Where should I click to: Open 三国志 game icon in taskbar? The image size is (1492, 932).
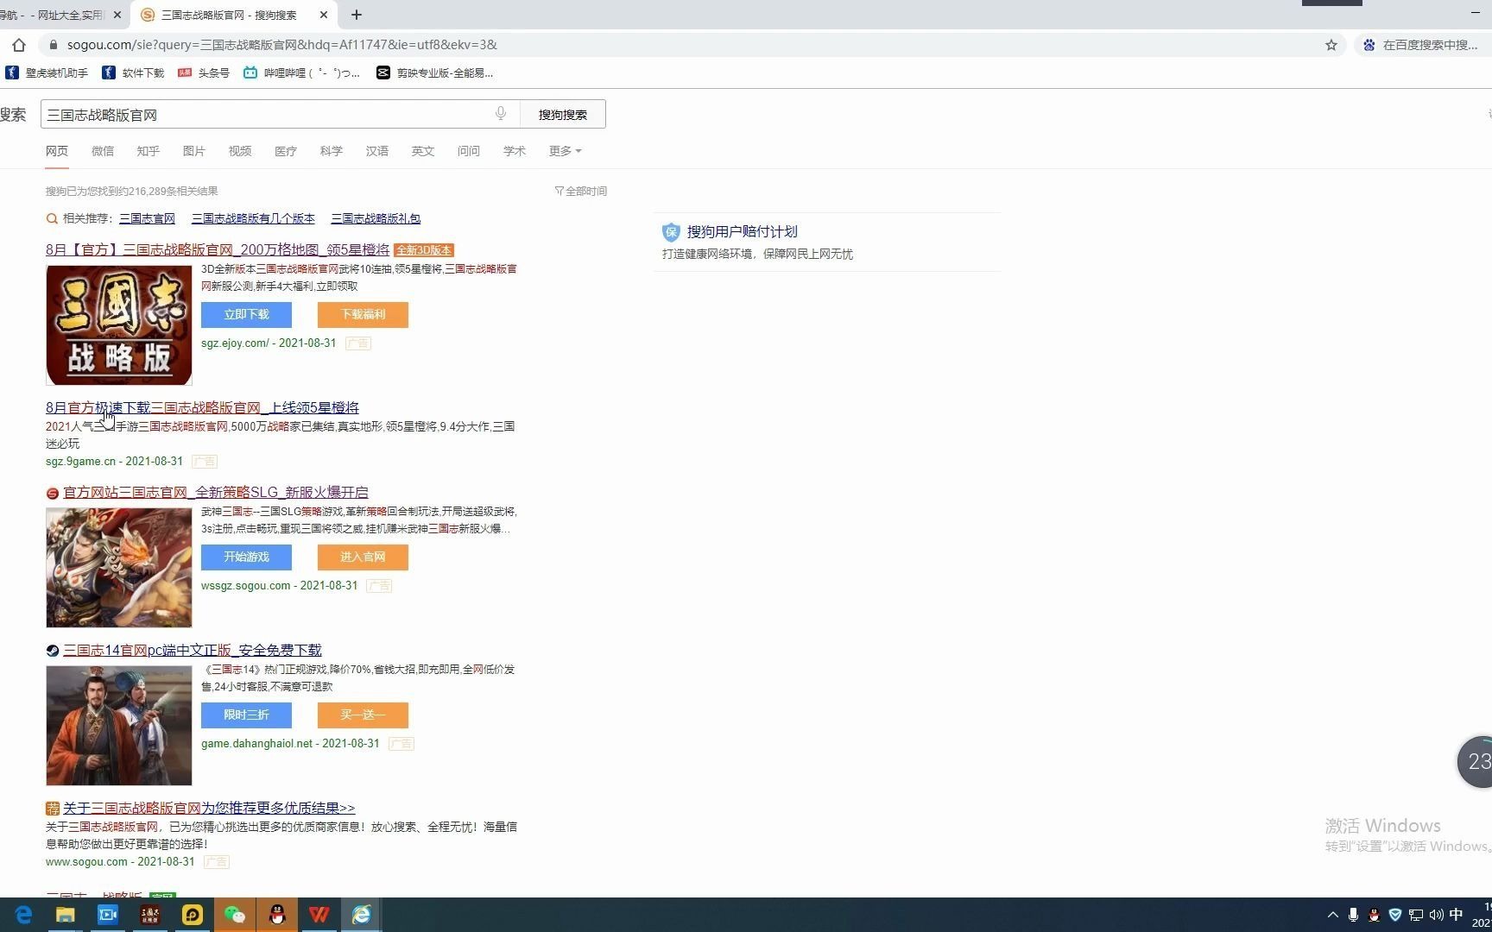pos(150,915)
